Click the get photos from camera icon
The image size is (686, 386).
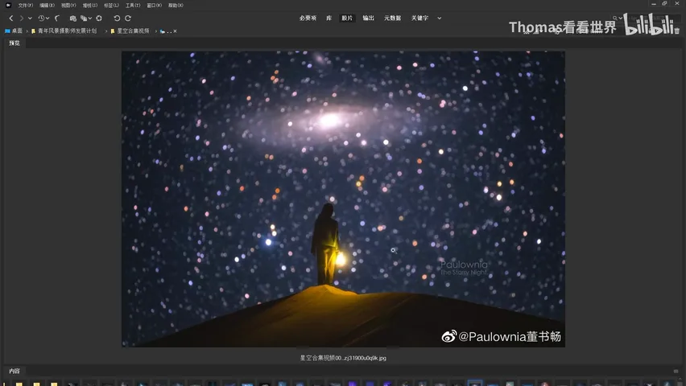(x=73, y=18)
